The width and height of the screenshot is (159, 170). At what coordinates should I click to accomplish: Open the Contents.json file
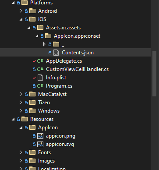pyautogui.click(x=78, y=53)
